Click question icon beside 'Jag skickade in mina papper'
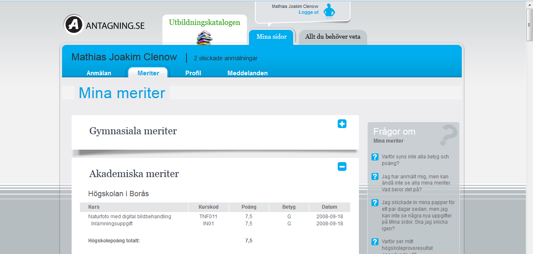 pyautogui.click(x=375, y=203)
